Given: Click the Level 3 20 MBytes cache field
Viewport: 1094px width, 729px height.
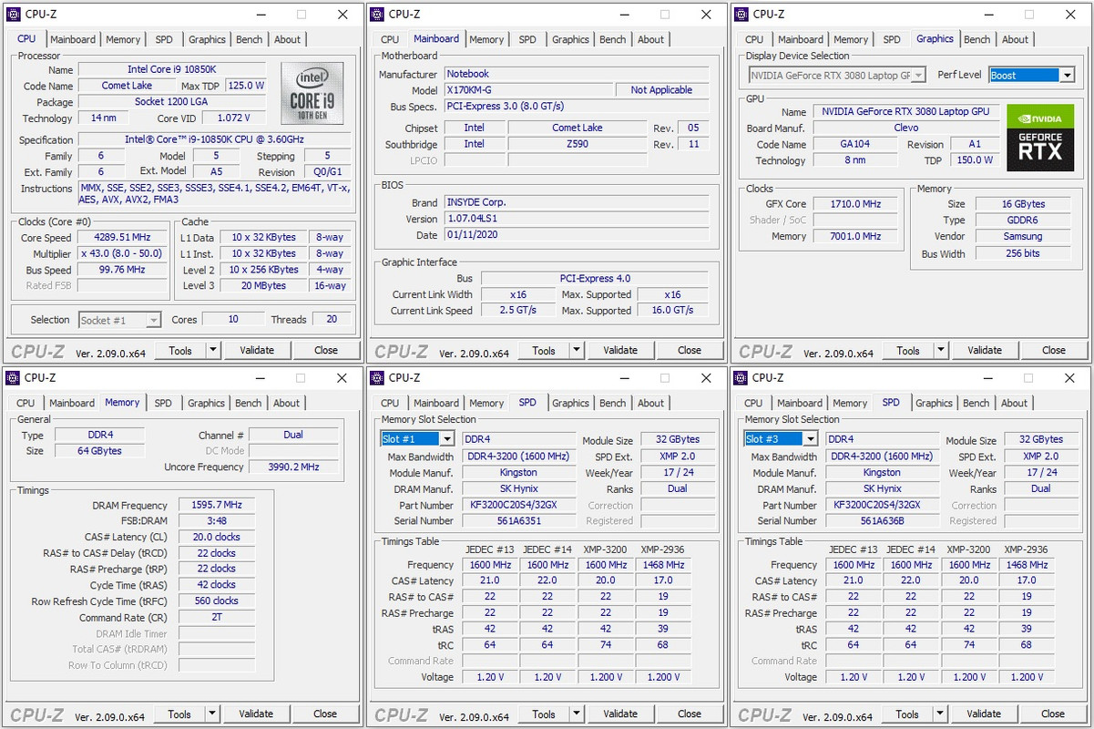Looking at the screenshot, I should 264,286.
